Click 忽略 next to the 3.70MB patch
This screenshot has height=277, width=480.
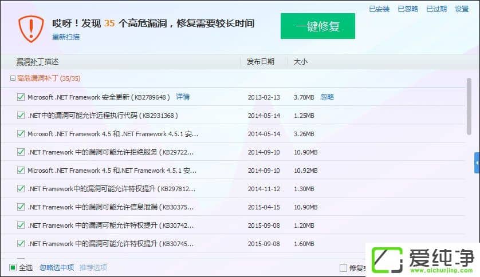tap(327, 97)
